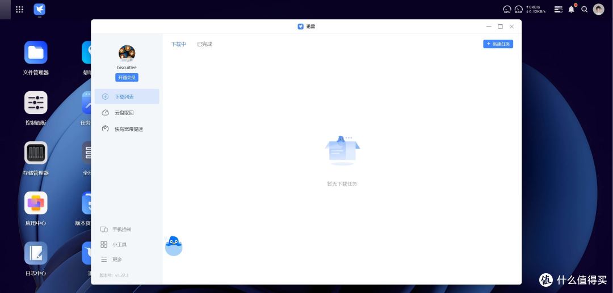Close the 迅雷 window
The width and height of the screenshot is (613, 293).
512,27
